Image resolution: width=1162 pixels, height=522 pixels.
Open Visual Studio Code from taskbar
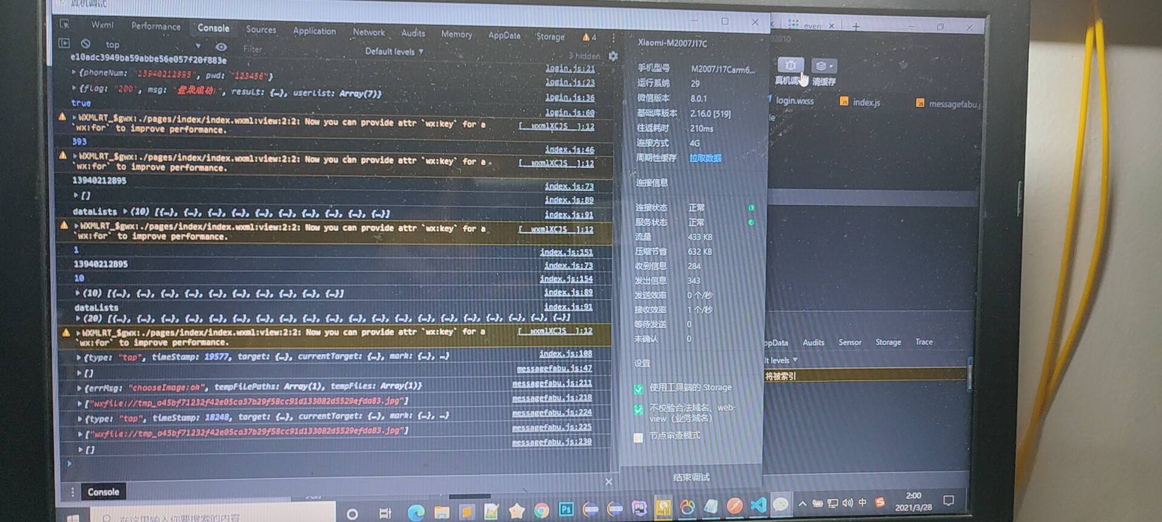coord(758,504)
